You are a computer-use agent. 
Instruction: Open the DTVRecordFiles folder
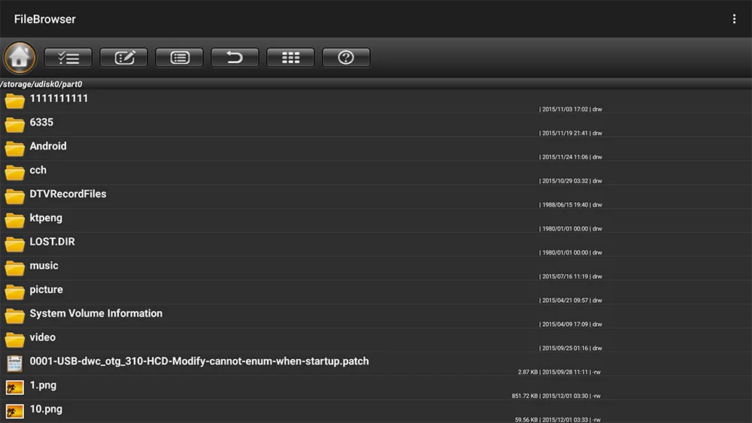[376, 197]
